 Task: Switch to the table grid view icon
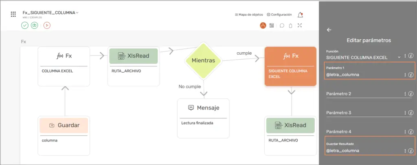click(272, 26)
